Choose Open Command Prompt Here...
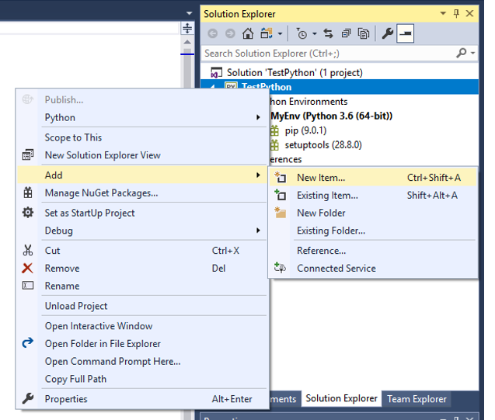Viewport: 495px width, 420px height. click(x=142, y=361)
